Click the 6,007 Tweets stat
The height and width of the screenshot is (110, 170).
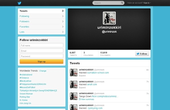[73, 54]
